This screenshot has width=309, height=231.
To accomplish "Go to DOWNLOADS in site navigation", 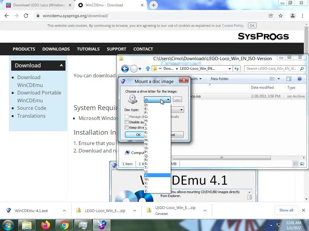I will pyautogui.click(x=56, y=49).
